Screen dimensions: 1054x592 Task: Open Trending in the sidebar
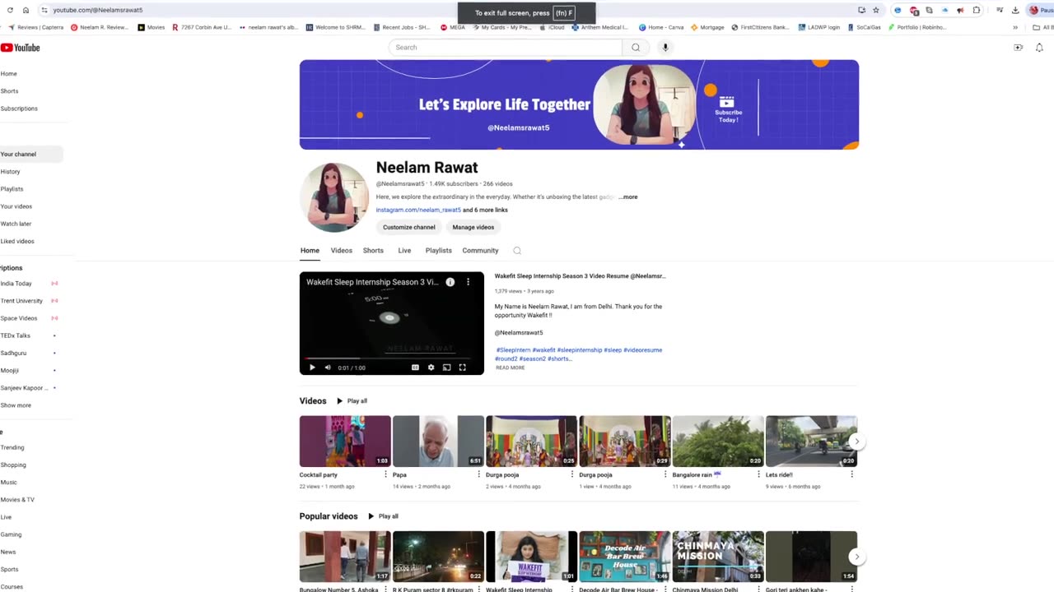point(12,448)
